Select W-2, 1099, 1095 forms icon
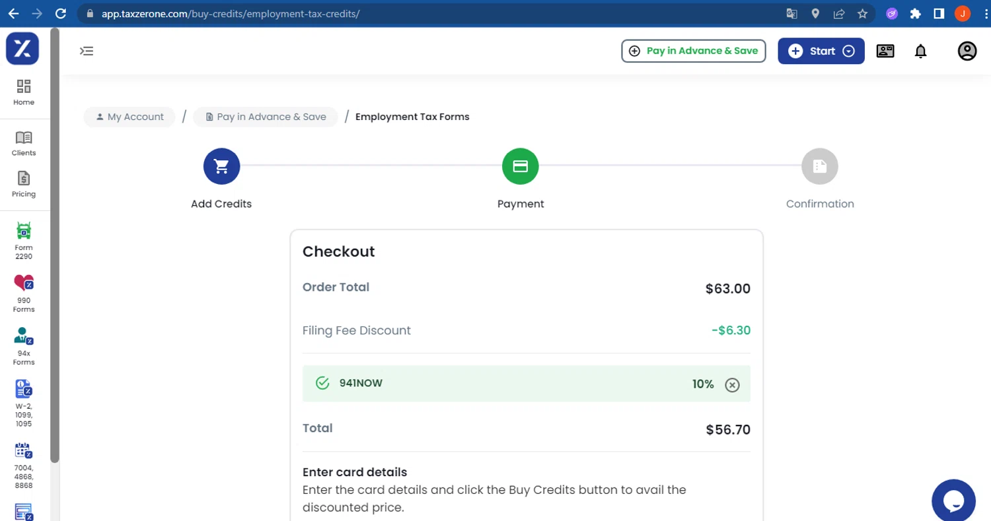The image size is (991, 521). click(x=24, y=389)
